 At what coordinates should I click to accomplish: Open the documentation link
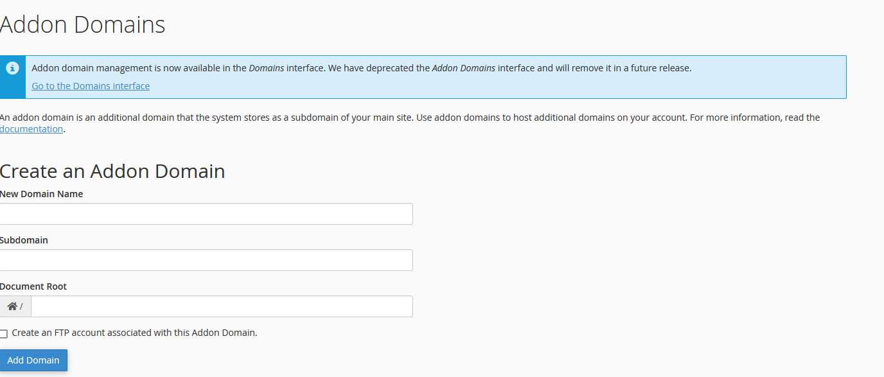click(x=31, y=129)
